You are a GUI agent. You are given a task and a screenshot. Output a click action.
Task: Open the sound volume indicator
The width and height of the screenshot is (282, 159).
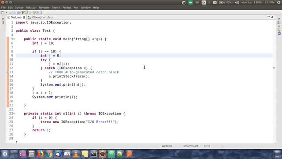(237, 3)
